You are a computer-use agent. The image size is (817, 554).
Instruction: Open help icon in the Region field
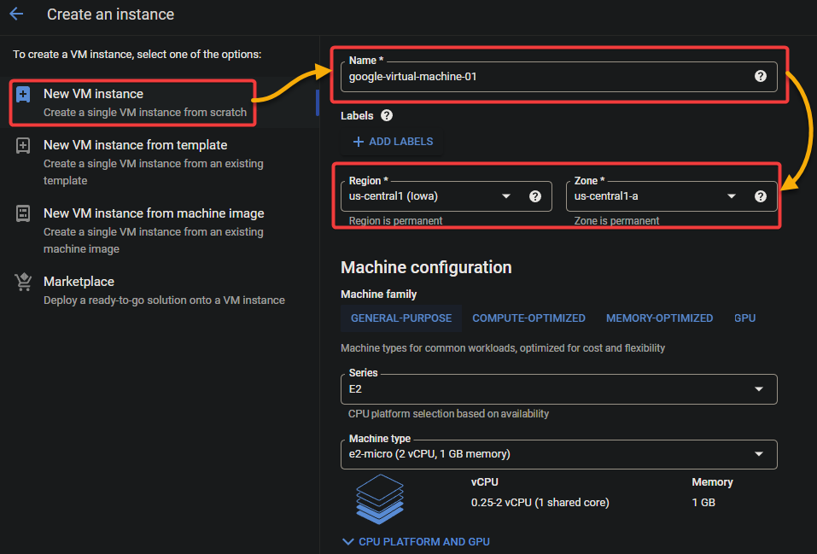coord(535,196)
